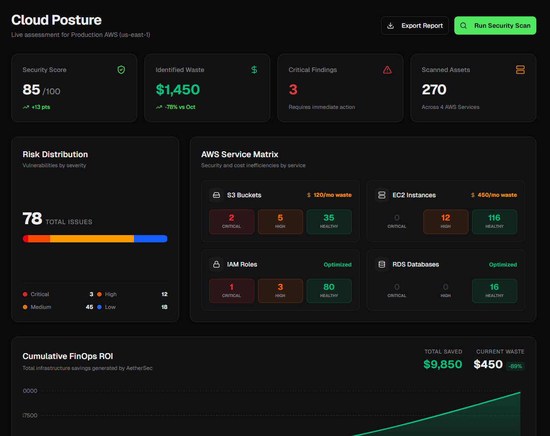Image resolution: width=550 pixels, height=436 pixels.
Task: Click the S3 Buckets 5 High tile
Action: [x=280, y=222]
